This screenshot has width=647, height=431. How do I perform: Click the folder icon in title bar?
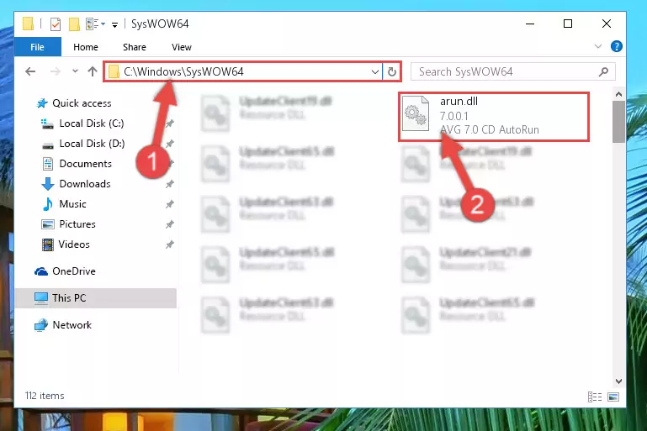[x=28, y=24]
